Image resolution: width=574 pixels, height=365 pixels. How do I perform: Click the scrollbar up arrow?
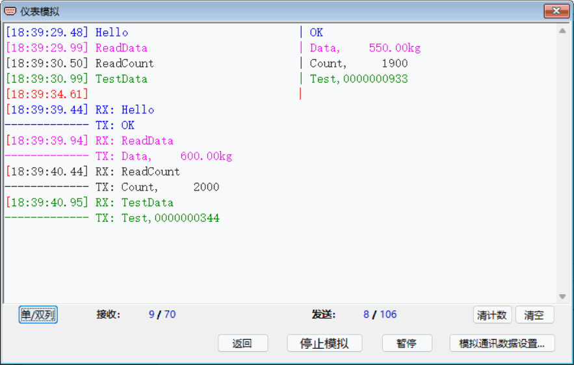(563, 31)
